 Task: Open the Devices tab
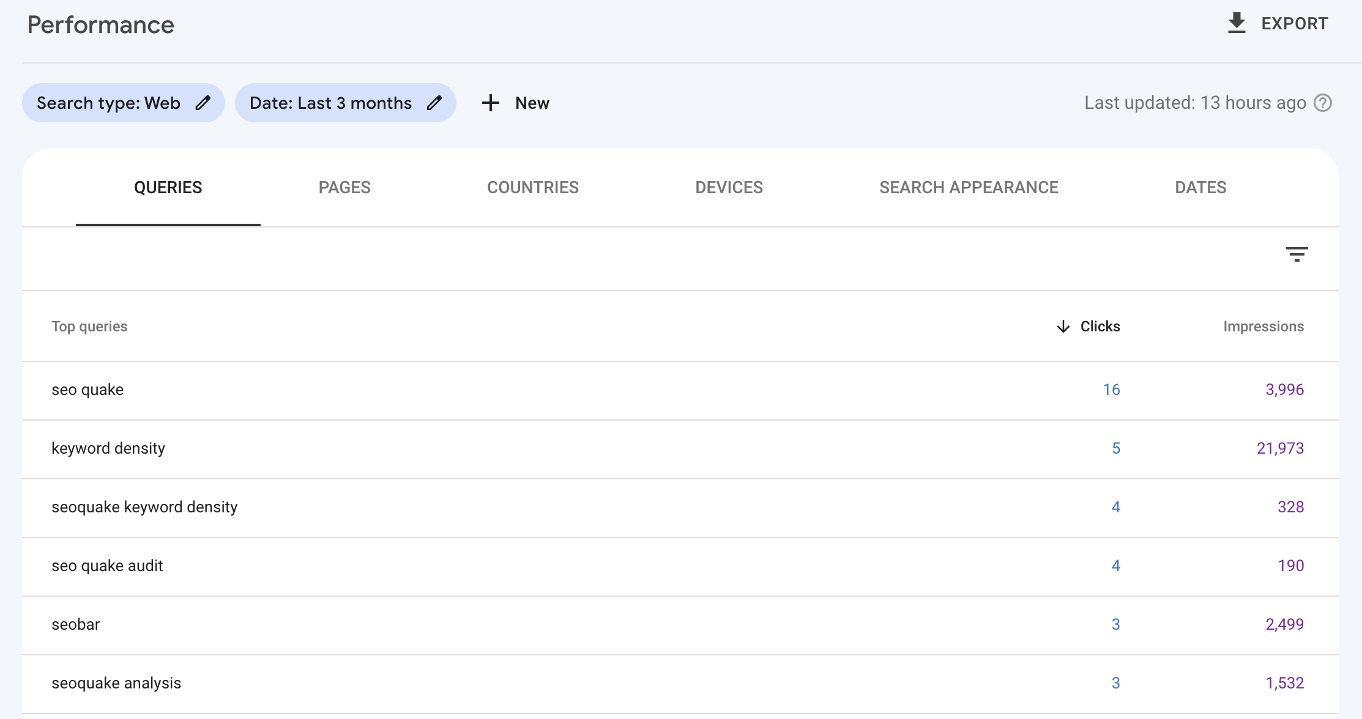(x=729, y=187)
